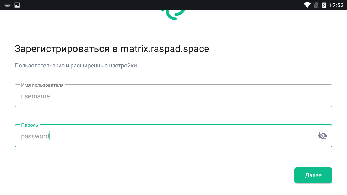Viewport: 347px width, 195px height.
Task: Click the Имя пользователя floating label
Action: 42,85
